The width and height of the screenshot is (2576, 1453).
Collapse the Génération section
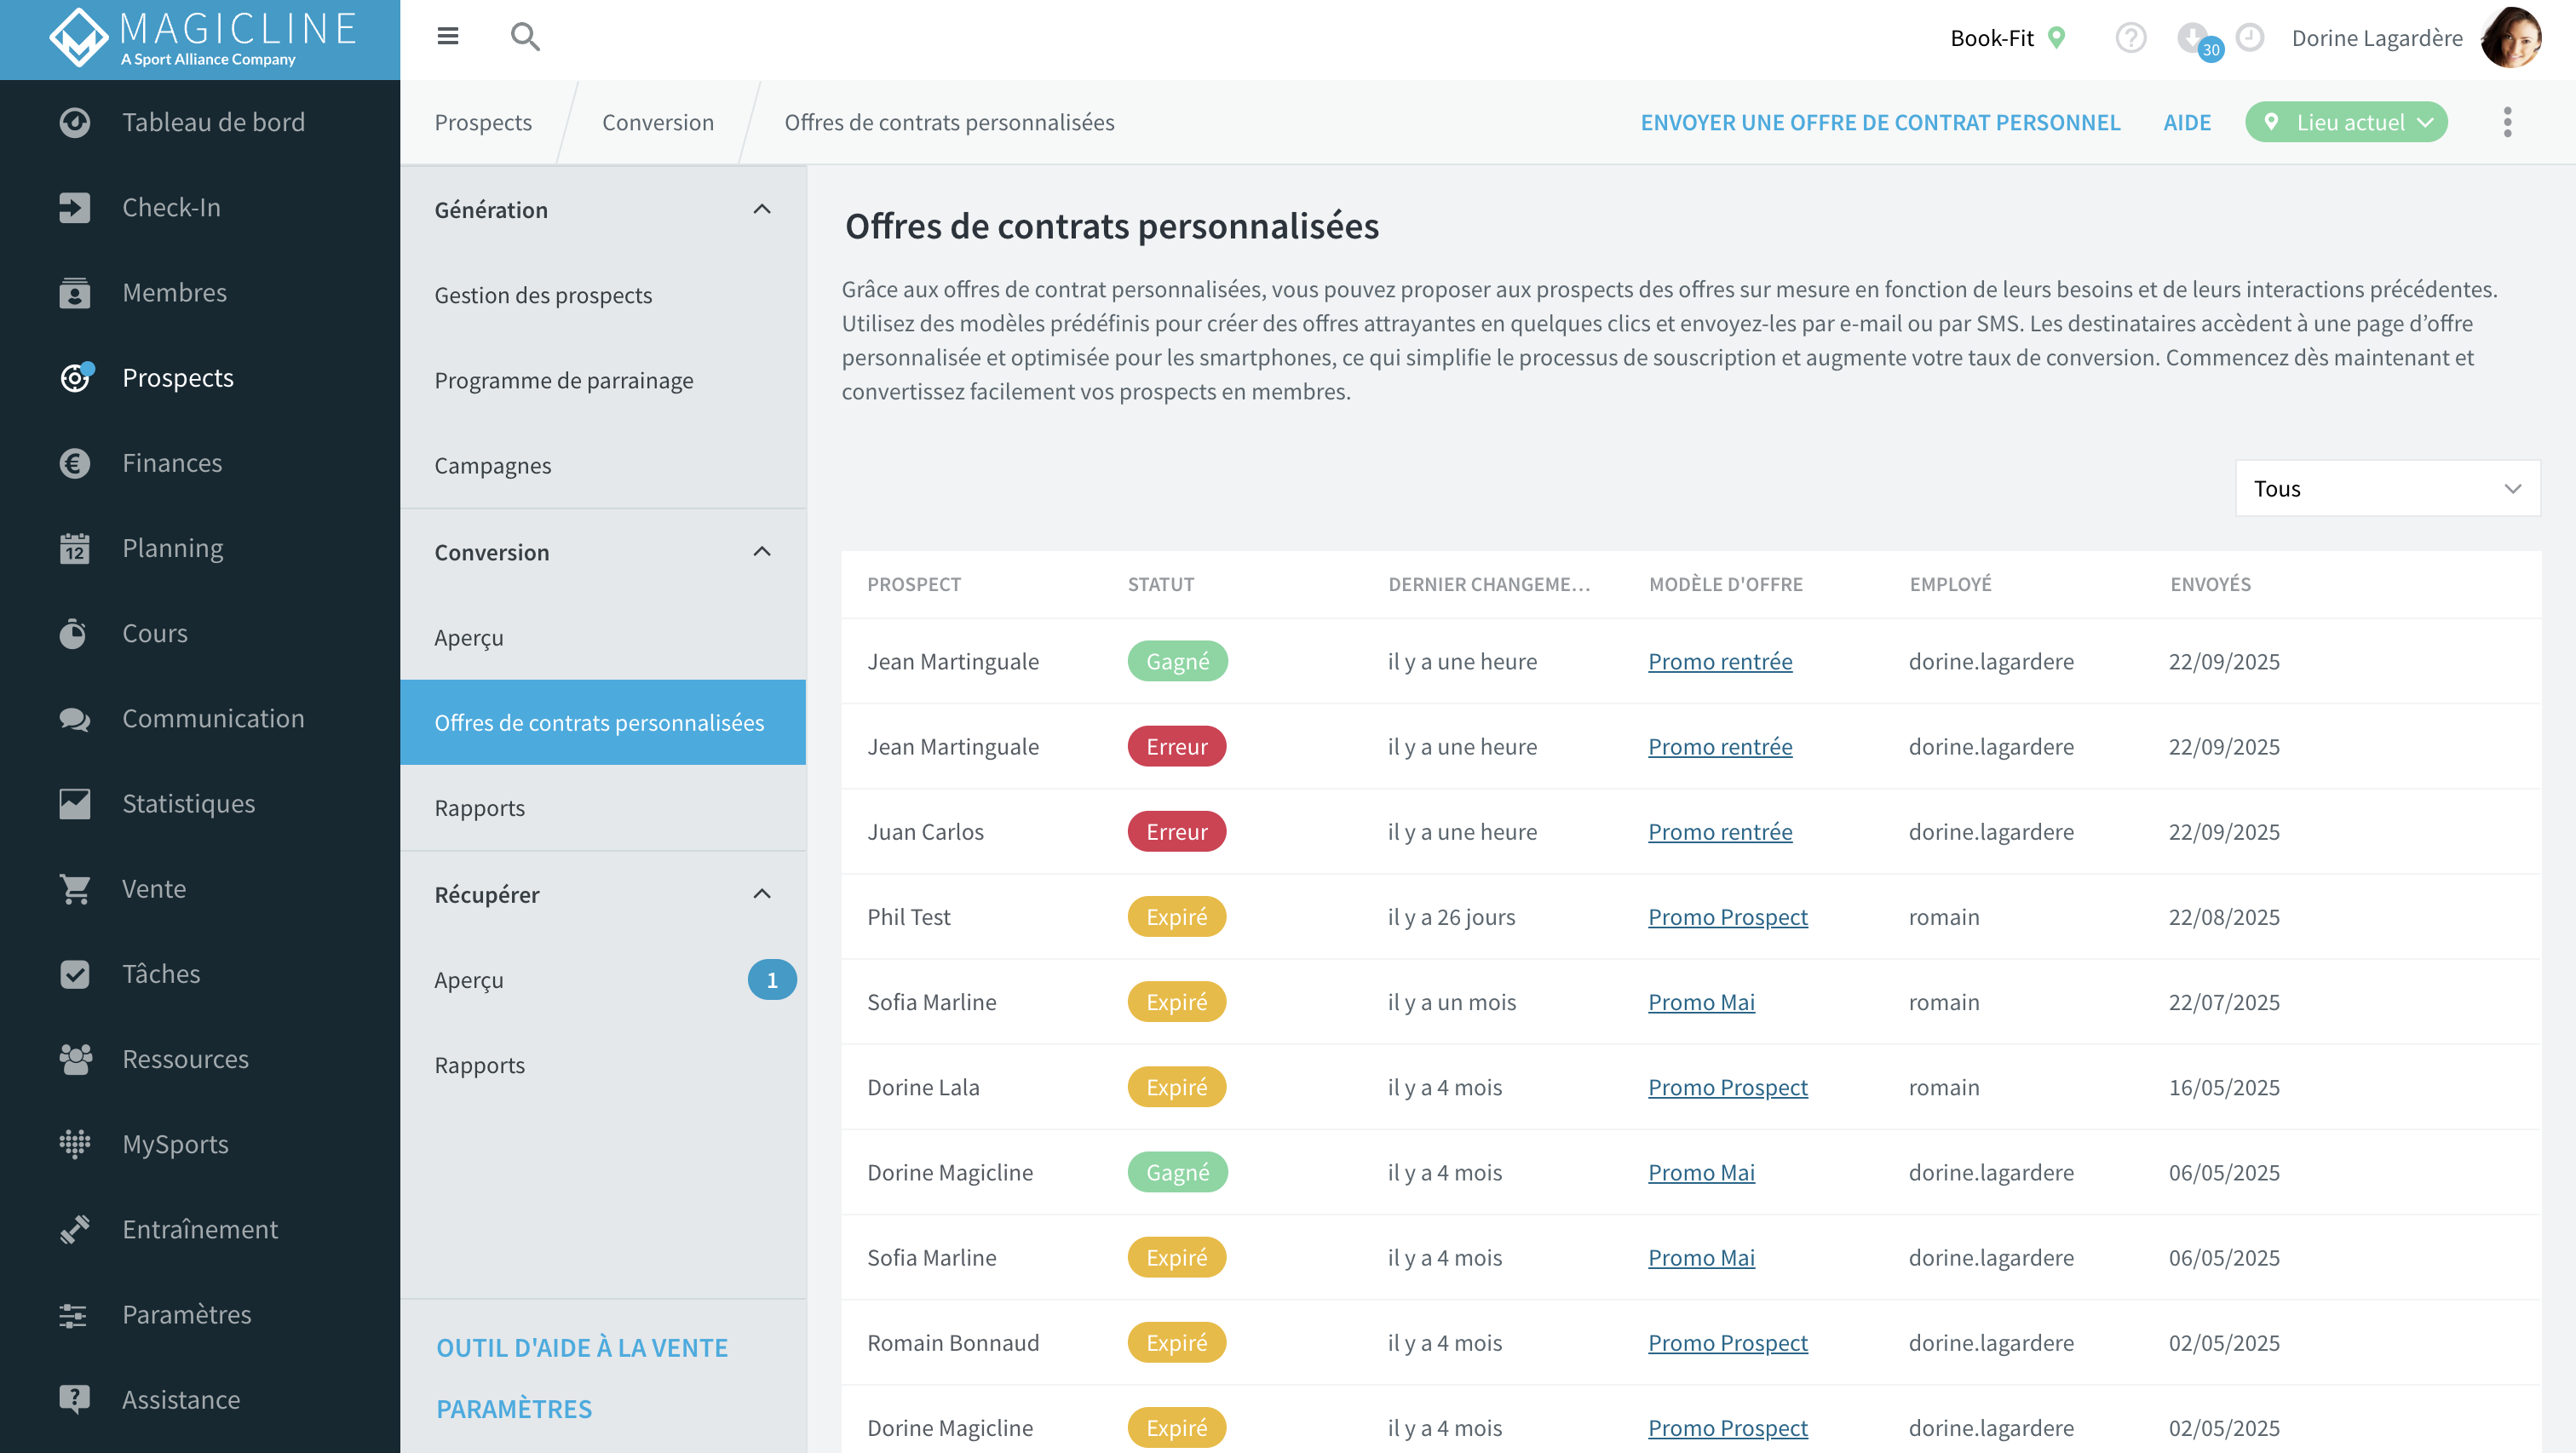(x=761, y=209)
